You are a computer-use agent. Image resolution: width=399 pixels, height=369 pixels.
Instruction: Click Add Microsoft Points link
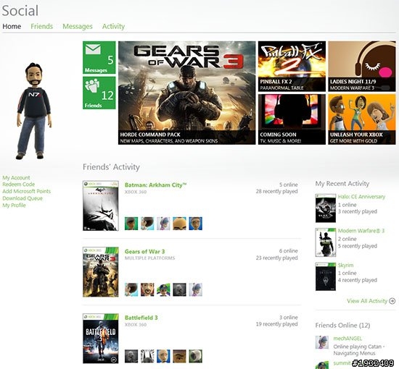26,191
